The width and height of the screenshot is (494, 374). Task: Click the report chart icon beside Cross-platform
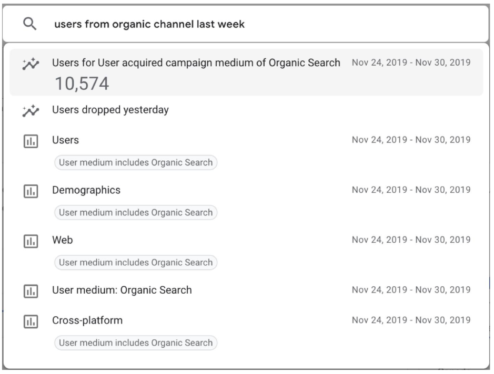[x=31, y=321]
